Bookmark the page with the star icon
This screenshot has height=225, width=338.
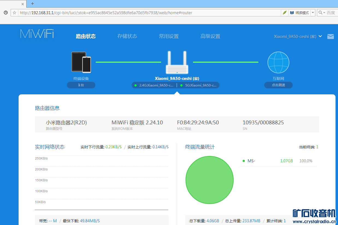(14, 13)
